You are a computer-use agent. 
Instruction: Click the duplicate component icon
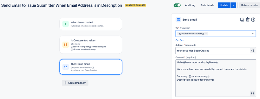coord(242,20)
